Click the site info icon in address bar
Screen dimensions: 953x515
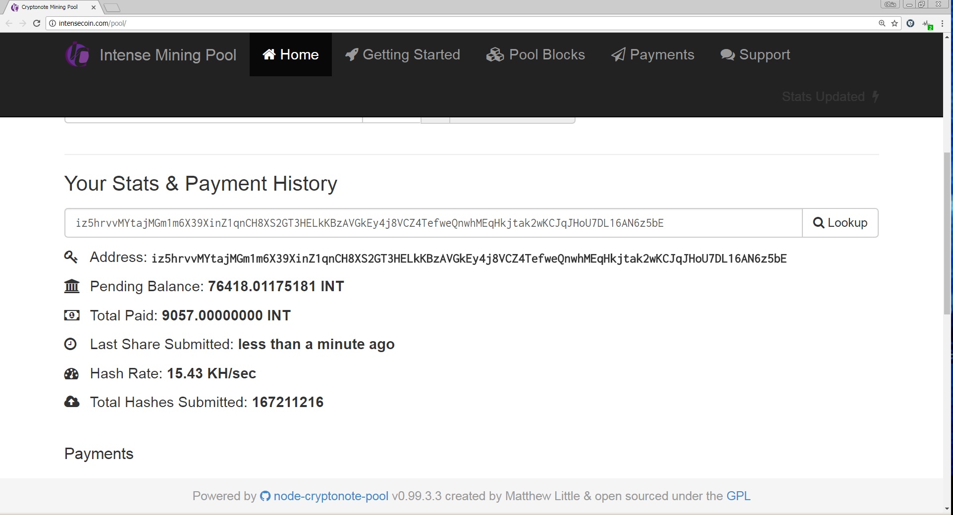click(53, 23)
